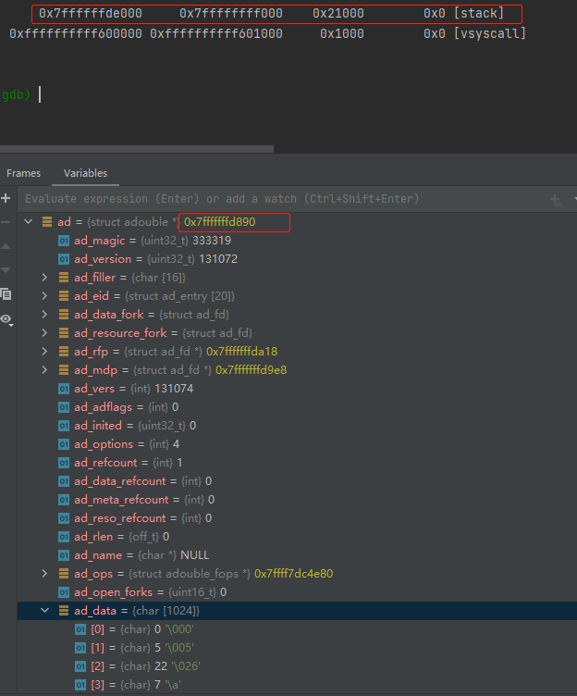
Task: Click the Remove Watch minus icon
Action: 6,222
